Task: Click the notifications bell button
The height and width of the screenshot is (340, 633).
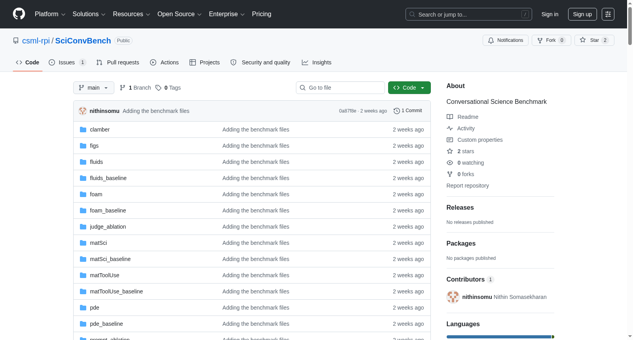Action: point(506,40)
